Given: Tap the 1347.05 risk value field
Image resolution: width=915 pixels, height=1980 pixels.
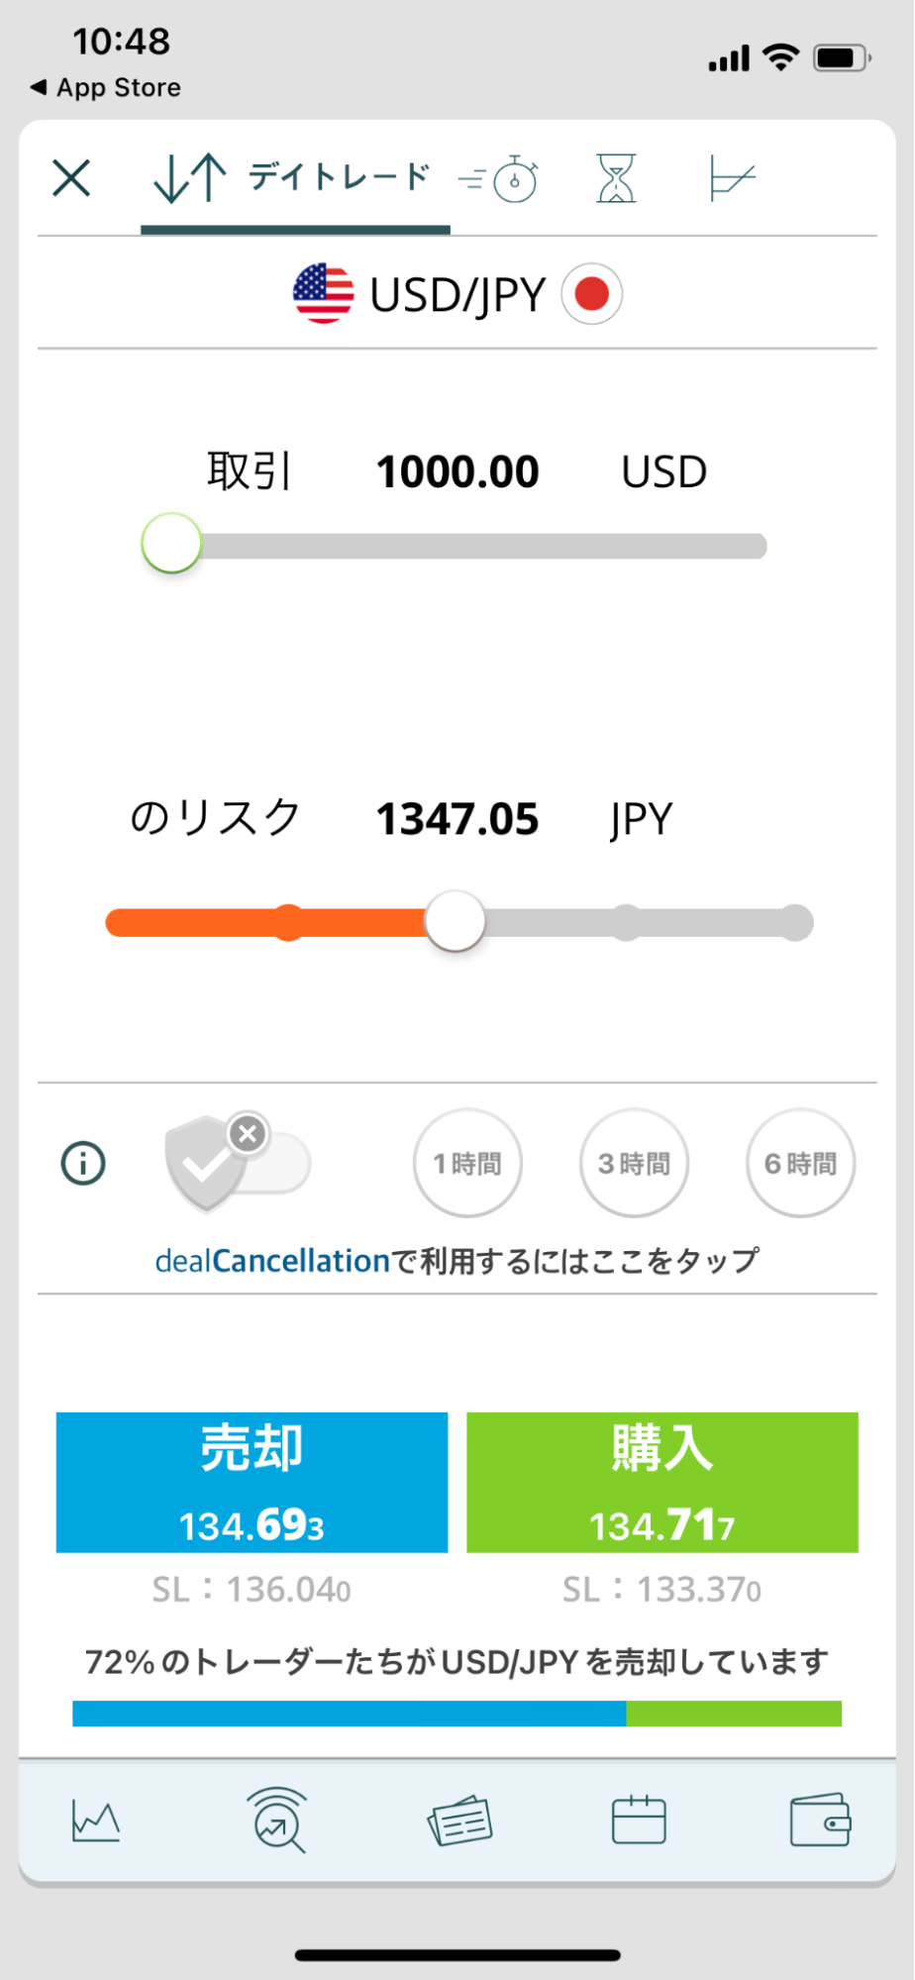Looking at the screenshot, I should click(457, 819).
